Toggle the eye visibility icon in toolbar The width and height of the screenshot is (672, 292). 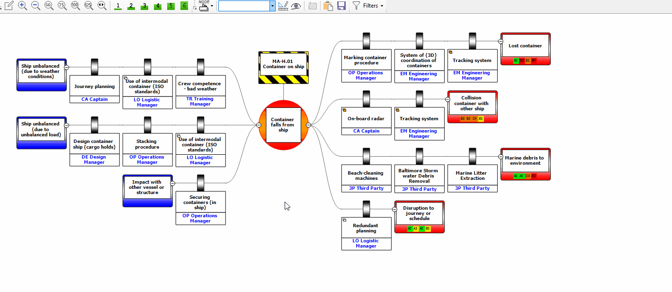click(296, 6)
